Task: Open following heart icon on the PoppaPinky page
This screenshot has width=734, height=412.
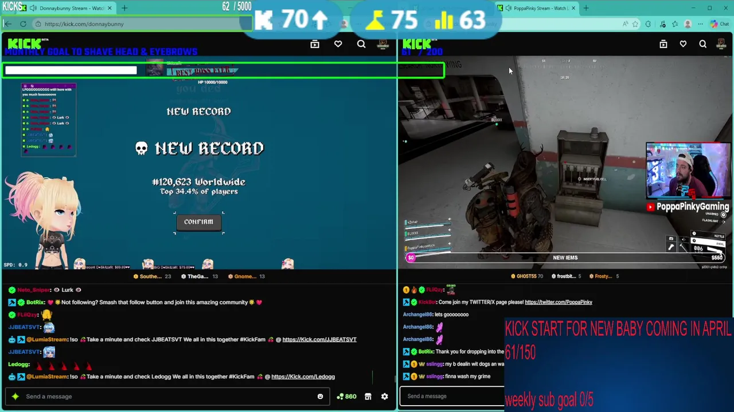Action: coord(683,44)
